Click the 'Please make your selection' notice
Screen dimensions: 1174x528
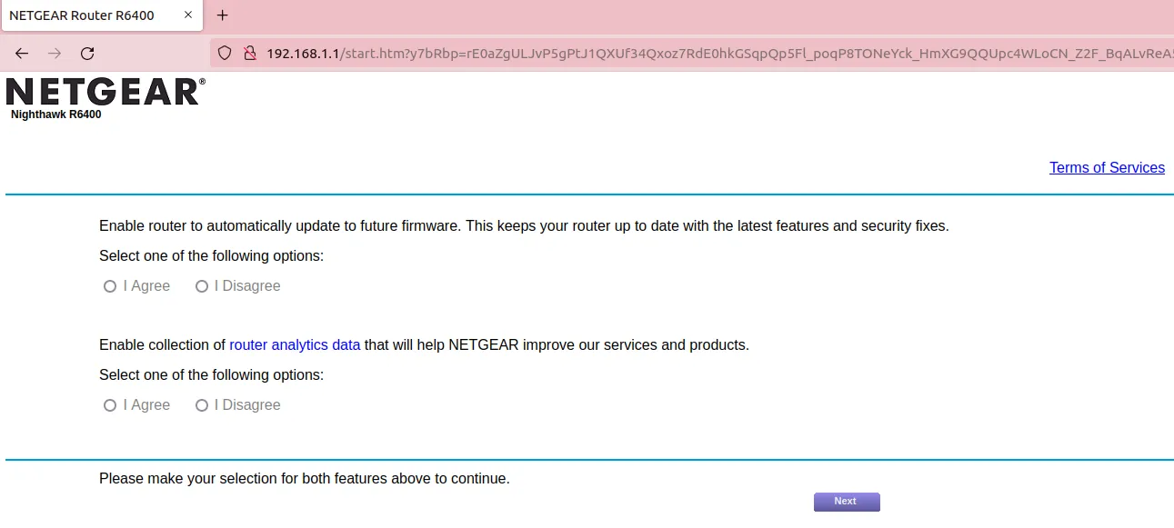[x=305, y=478]
